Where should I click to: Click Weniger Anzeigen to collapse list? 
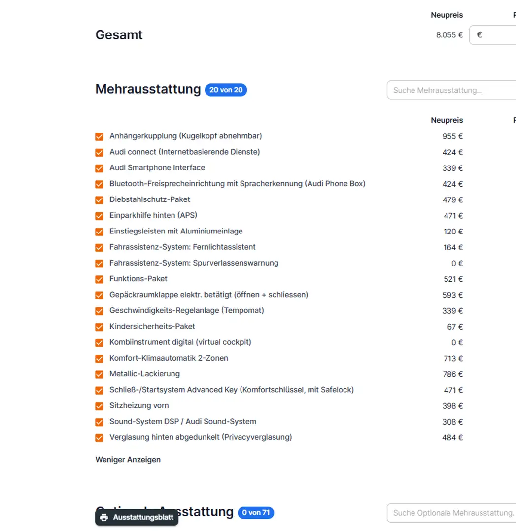(128, 460)
